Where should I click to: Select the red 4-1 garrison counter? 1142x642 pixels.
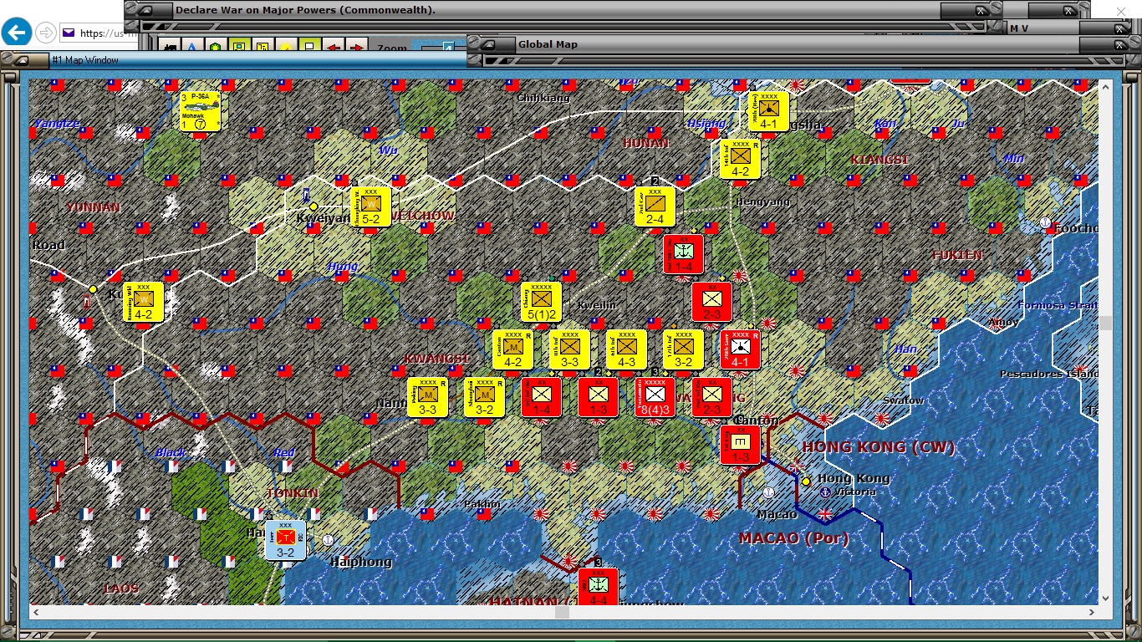741,349
